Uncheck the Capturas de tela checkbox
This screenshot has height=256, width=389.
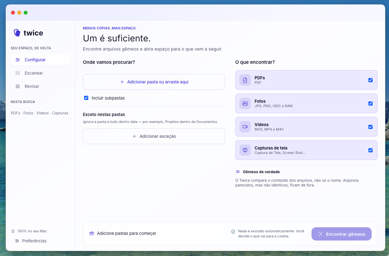[370, 150]
